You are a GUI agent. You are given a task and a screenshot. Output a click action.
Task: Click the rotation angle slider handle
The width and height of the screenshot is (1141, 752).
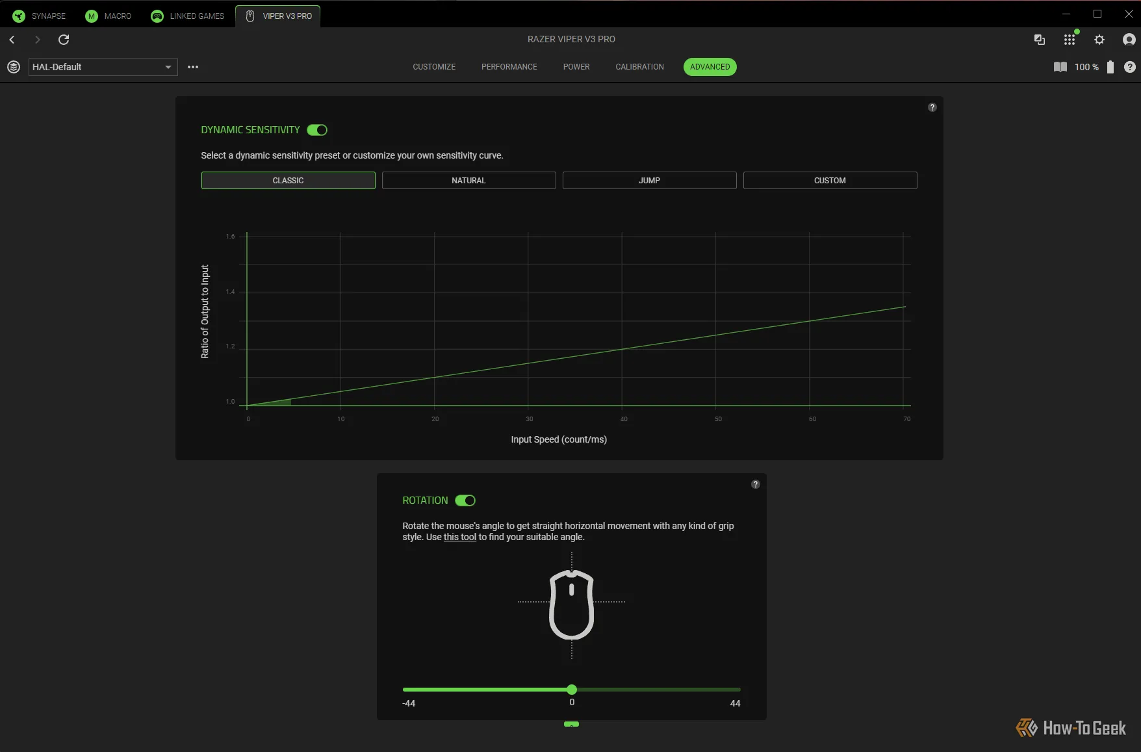572,690
